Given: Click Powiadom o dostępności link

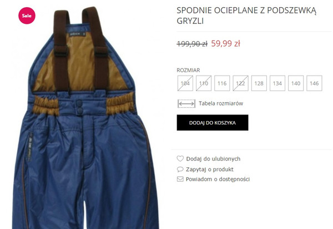Looking at the screenshot, I should (x=218, y=179).
